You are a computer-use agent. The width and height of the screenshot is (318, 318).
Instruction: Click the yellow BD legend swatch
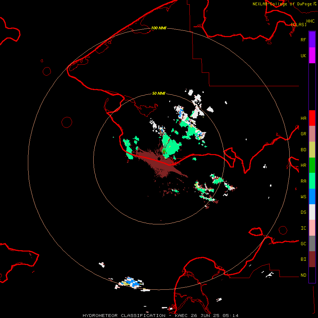coord(312,149)
